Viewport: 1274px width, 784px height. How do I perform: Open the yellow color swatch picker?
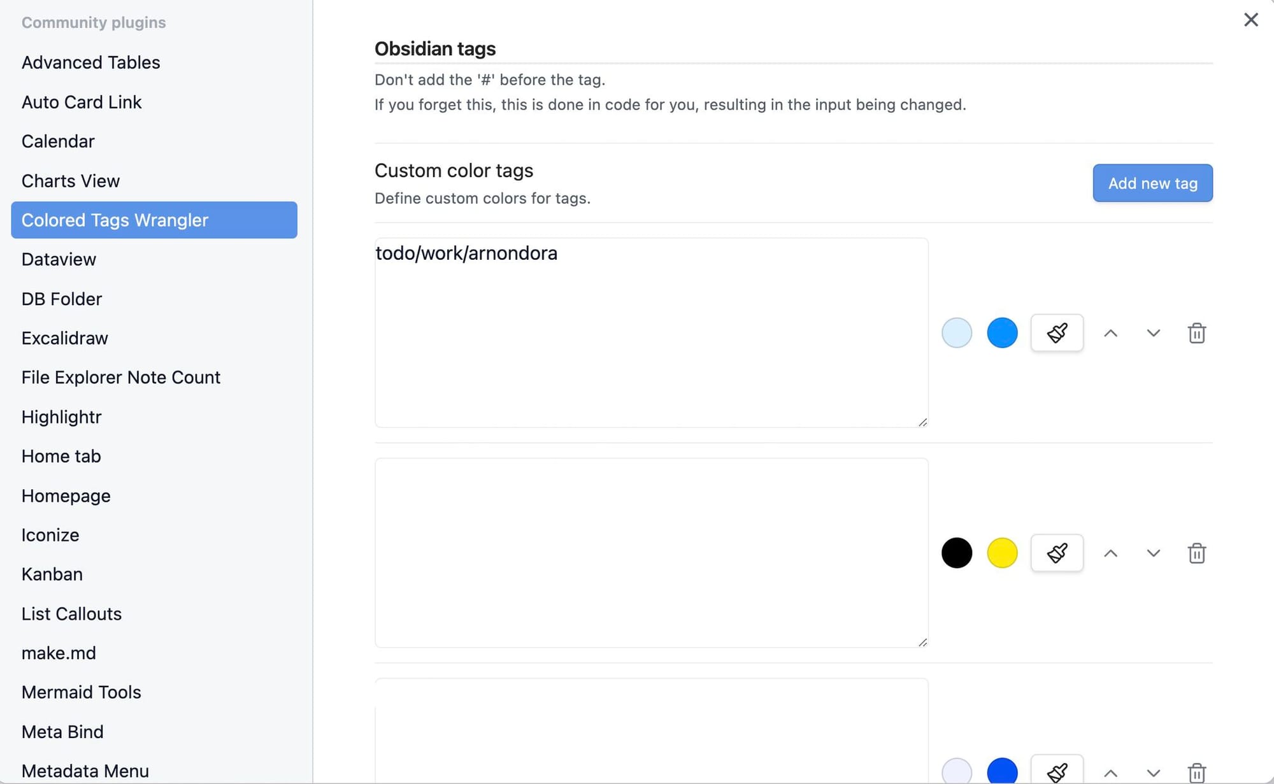[x=1002, y=553]
